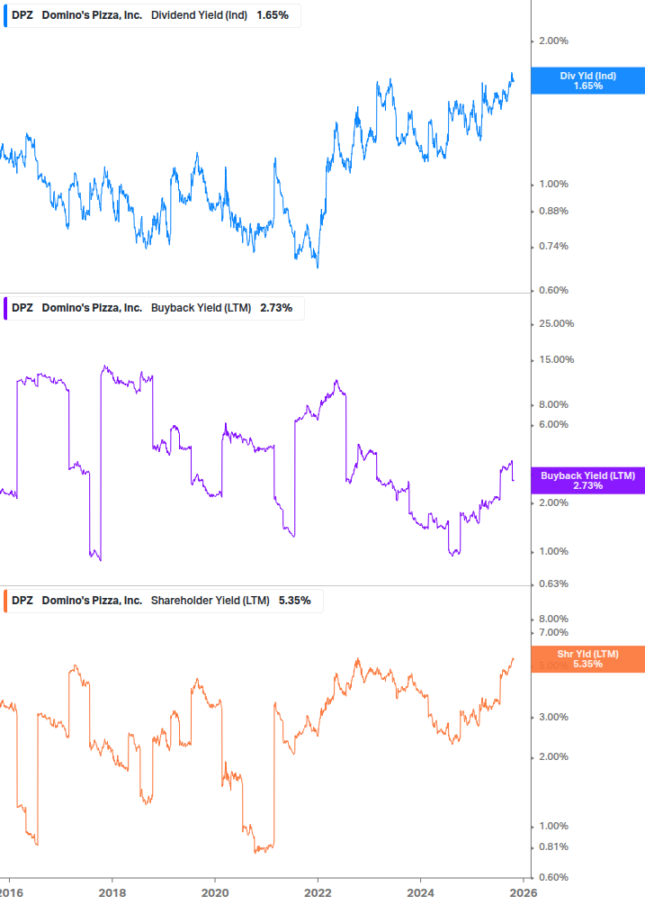
Task: Click Domino's Pizza name in Shareholder Yield legend
Action: click(92, 601)
